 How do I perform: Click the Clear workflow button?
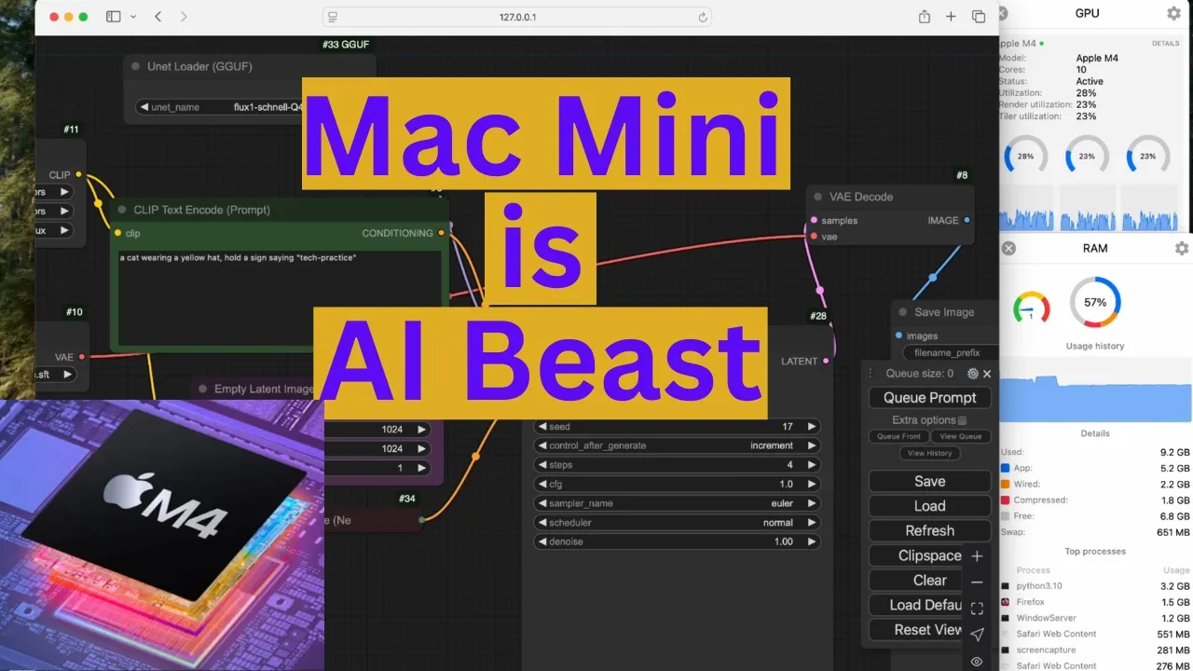(x=917, y=580)
